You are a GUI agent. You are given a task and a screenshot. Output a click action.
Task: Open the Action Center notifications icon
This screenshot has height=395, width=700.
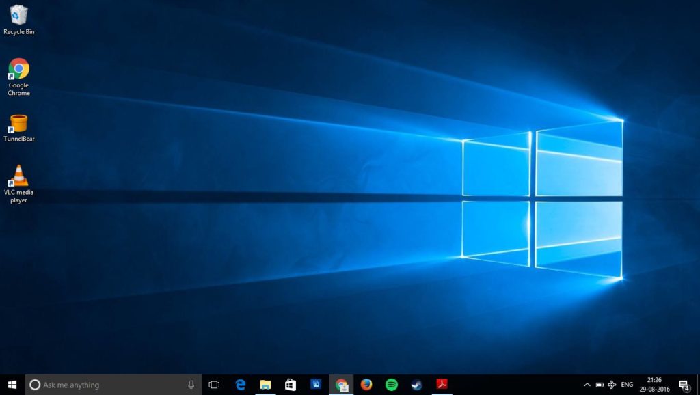click(683, 385)
